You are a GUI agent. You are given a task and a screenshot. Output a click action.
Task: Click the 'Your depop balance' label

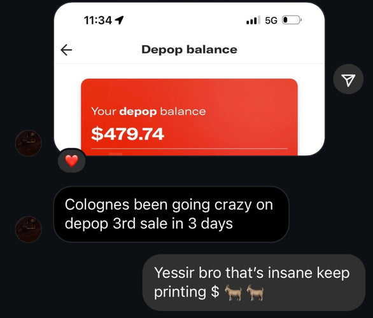tap(148, 111)
